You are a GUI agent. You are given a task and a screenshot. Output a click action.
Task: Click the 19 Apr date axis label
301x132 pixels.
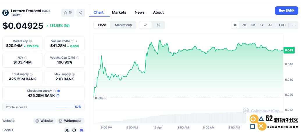[158, 127]
